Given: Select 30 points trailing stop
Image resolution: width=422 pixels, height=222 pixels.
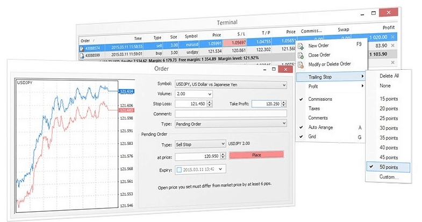Looking at the screenshot, I should (388, 128).
